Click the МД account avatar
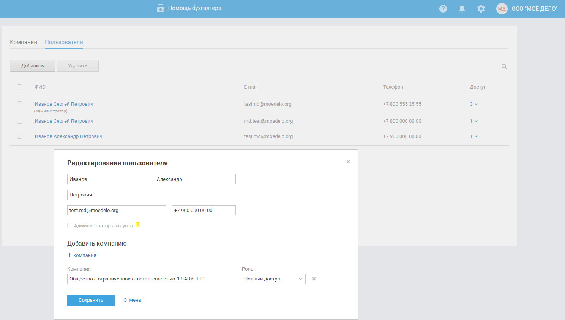The width and height of the screenshot is (565, 320). [502, 9]
